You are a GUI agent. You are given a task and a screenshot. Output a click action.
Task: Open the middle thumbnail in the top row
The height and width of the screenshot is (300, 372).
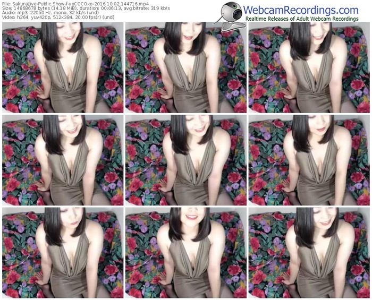186,67
